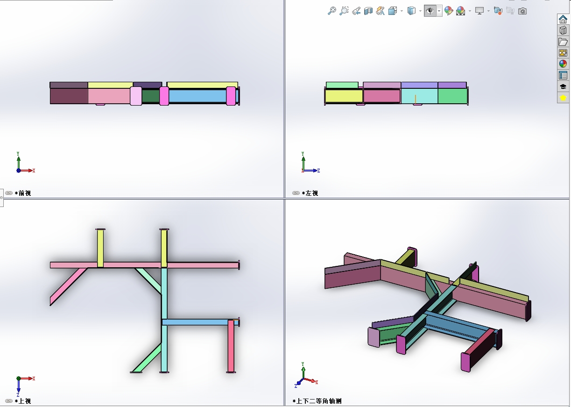The width and height of the screenshot is (571, 407).
Task: Click the *左视 viewport label
Action: (x=310, y=193)
